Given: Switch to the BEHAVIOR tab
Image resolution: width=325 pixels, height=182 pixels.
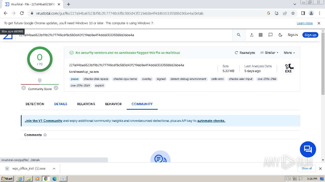Looking at the screenshot, I should 113,104.
